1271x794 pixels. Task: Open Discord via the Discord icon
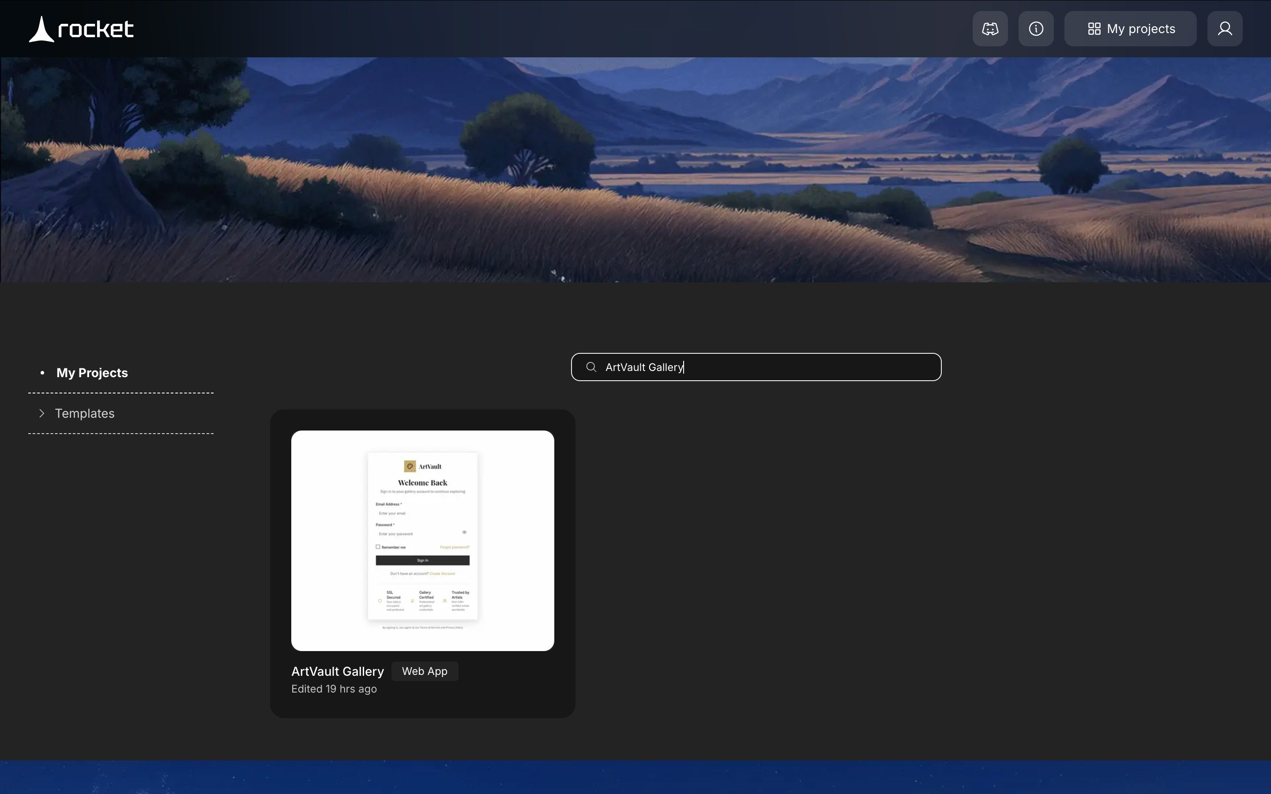click(989, 28)
